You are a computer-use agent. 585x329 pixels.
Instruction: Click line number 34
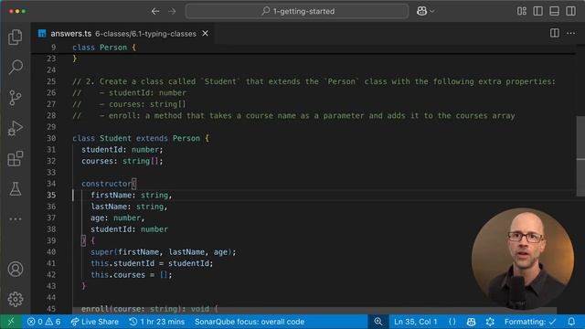point(51,184)
